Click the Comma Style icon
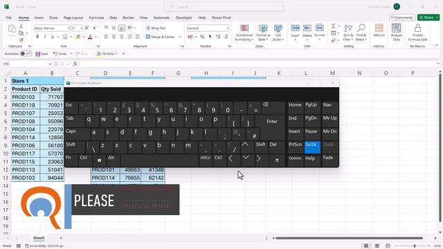 pyautogui.click(x=210, y=37)
